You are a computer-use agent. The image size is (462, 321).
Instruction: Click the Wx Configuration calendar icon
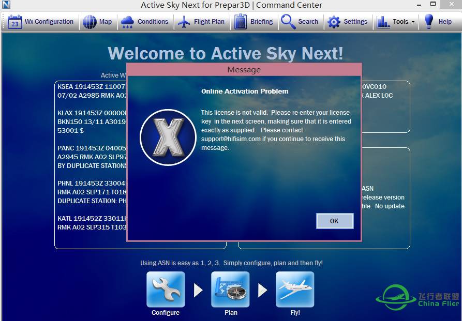pyautogui.click(x=15, y=22)
